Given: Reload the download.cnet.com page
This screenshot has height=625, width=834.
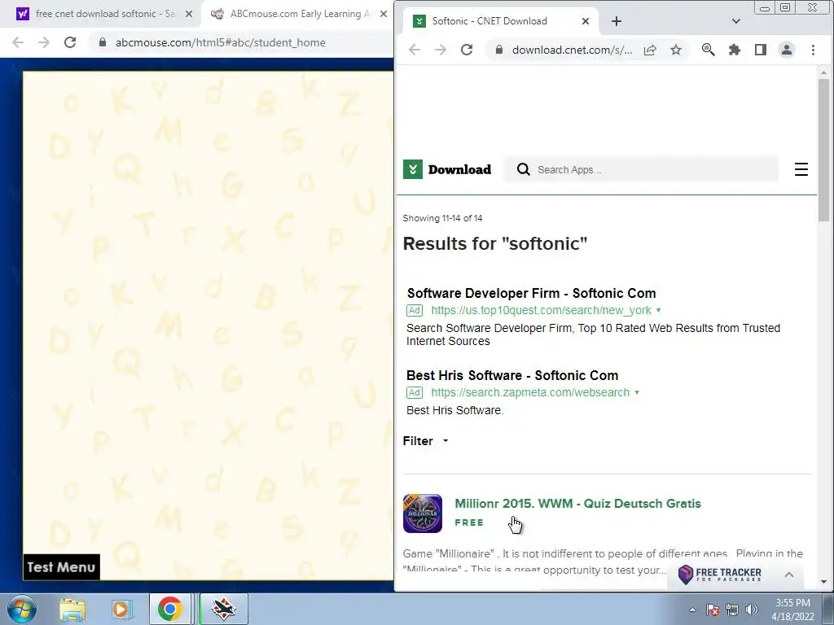Looking at the screenshot, I should click(467, 50).
